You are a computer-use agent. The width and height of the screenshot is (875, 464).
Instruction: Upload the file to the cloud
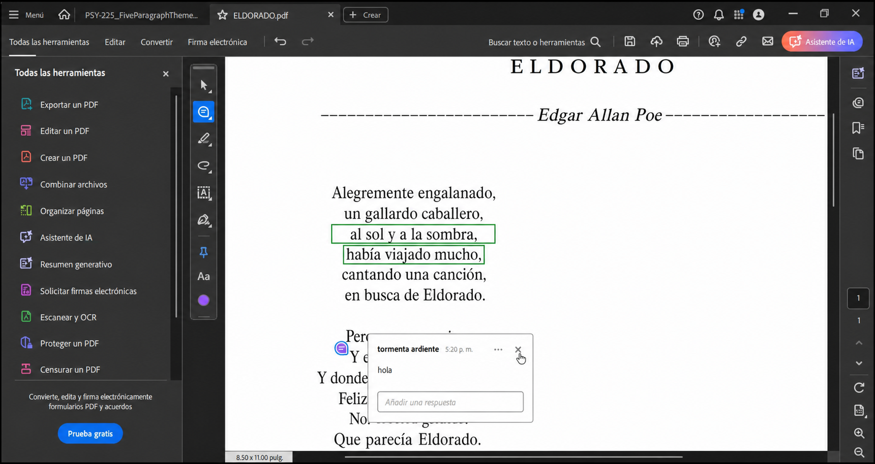[656, 42]
